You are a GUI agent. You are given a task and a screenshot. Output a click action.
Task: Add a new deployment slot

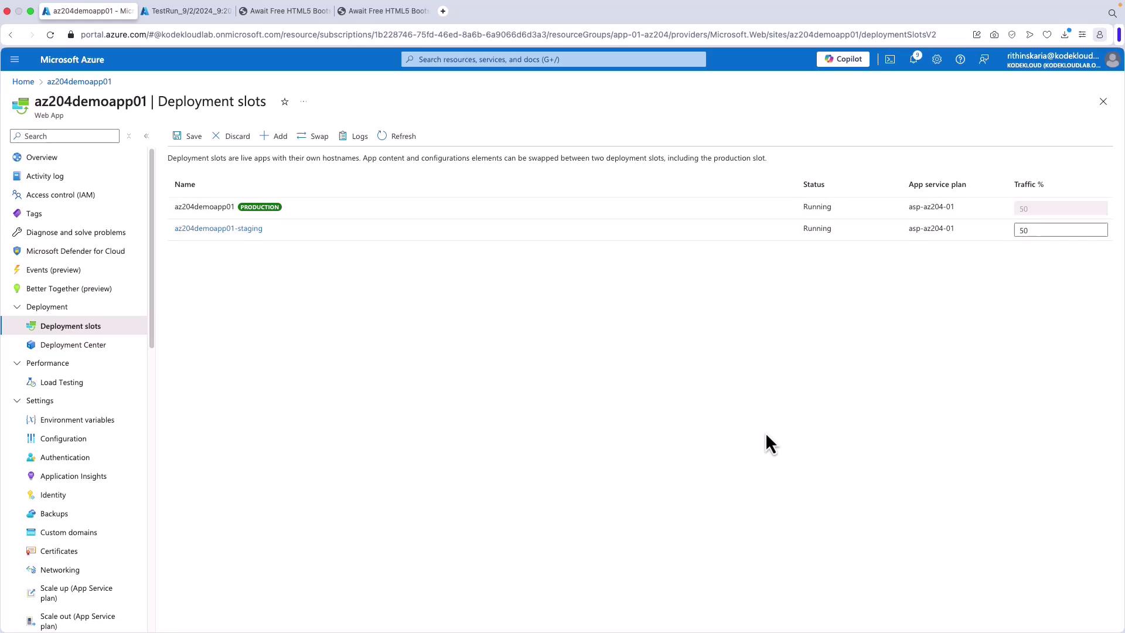[273, 136]
